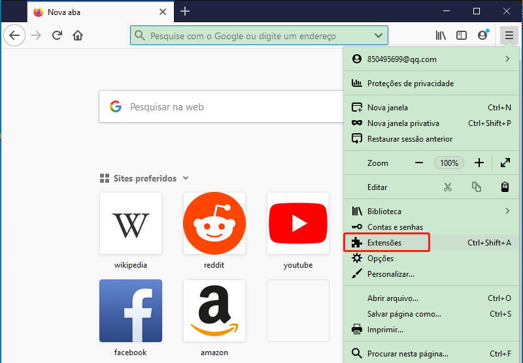Screen dimensions: 523x363
Task: Click the Copy icon in Editar row
Action: 477,187
